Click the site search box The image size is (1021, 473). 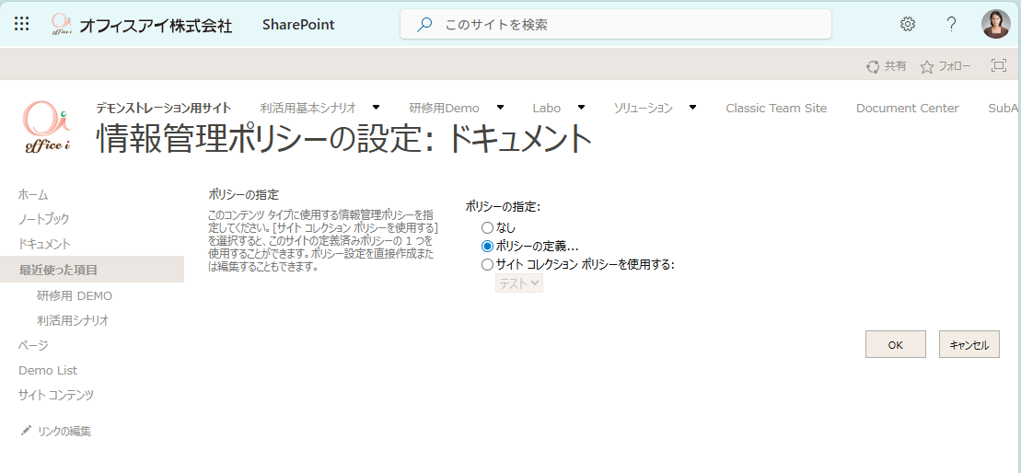click(x=615, y=25)
